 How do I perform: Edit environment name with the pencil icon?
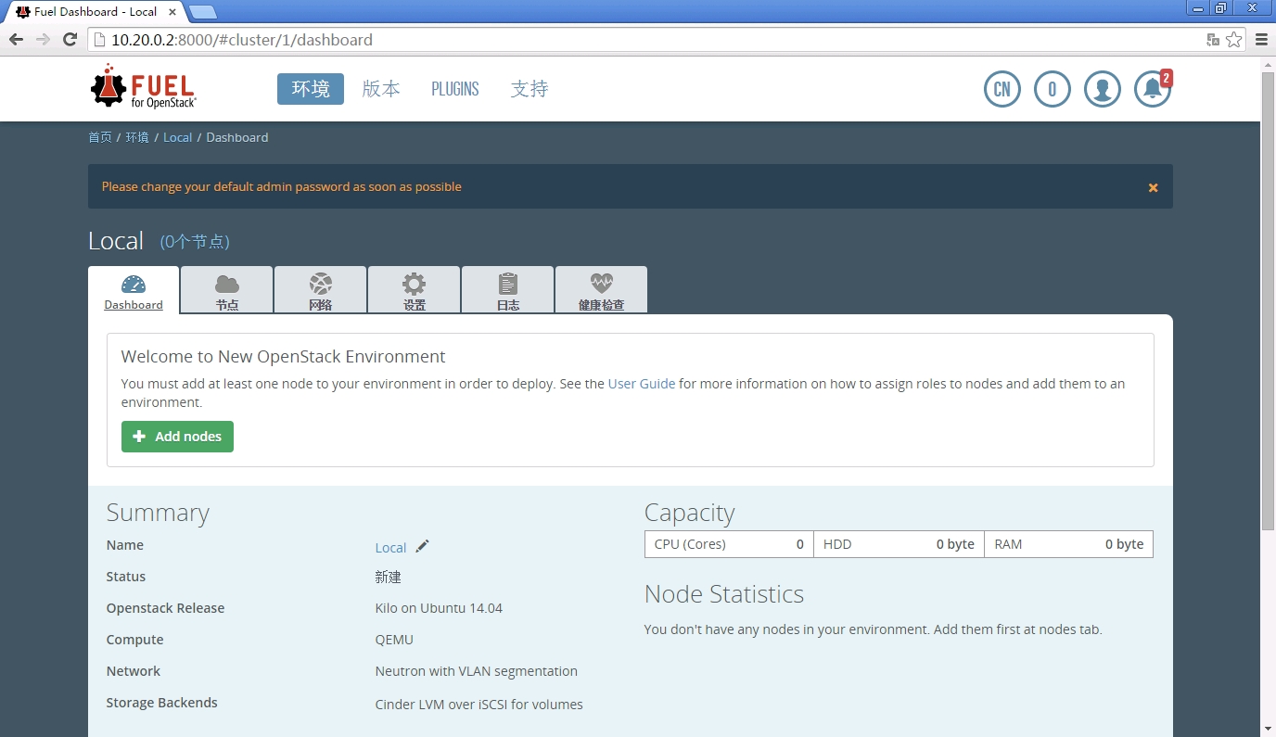[x=423, y=547]
